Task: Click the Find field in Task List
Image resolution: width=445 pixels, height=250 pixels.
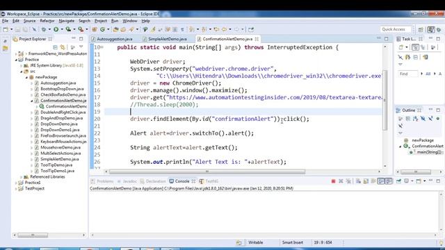Action: 408,74
